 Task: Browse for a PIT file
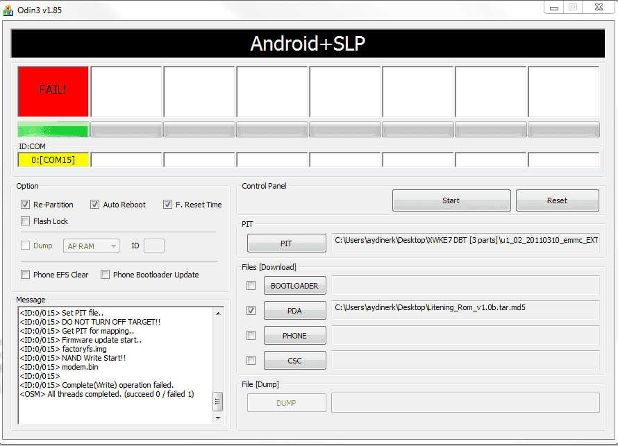(x=287, y=243)
